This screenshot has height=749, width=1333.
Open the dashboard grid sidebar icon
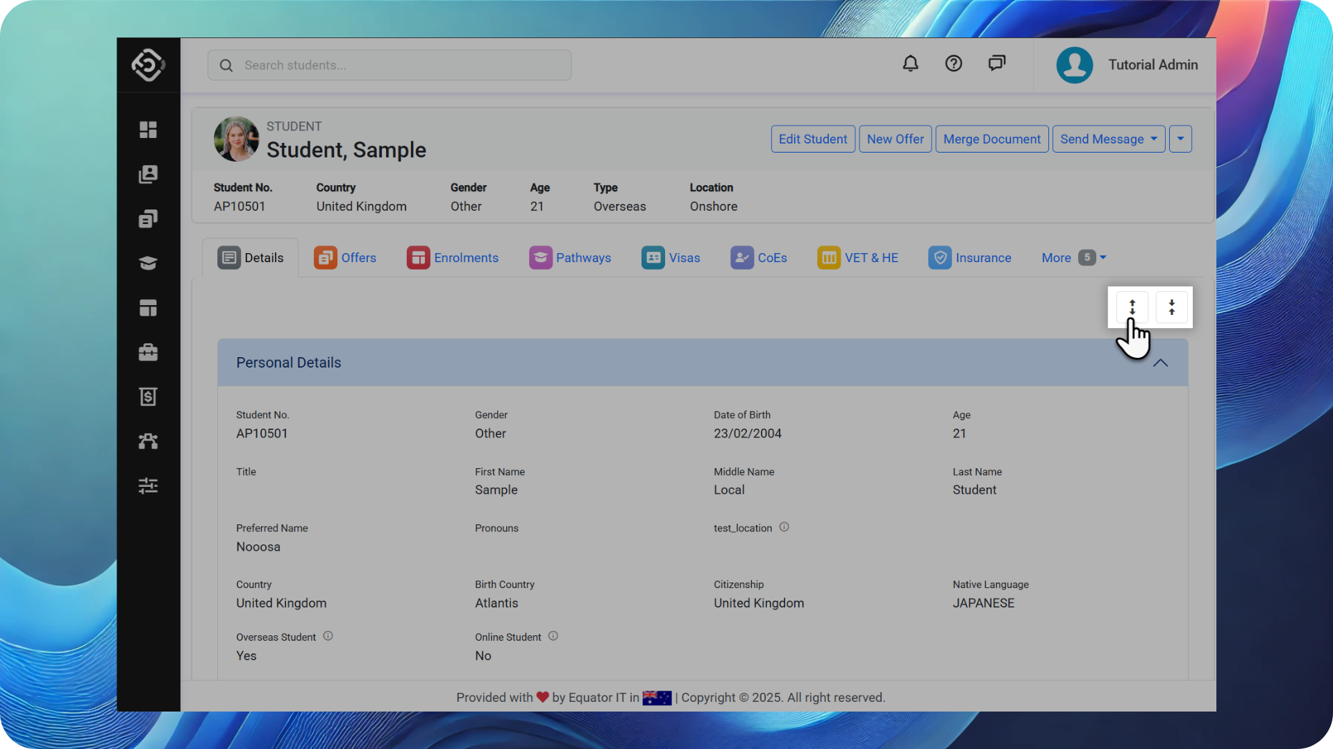148,130
